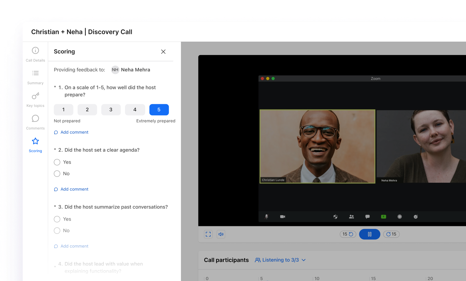Click the Neha Mehra feedback recipient name
Screen dimensions: 466x281
(136, 70)
